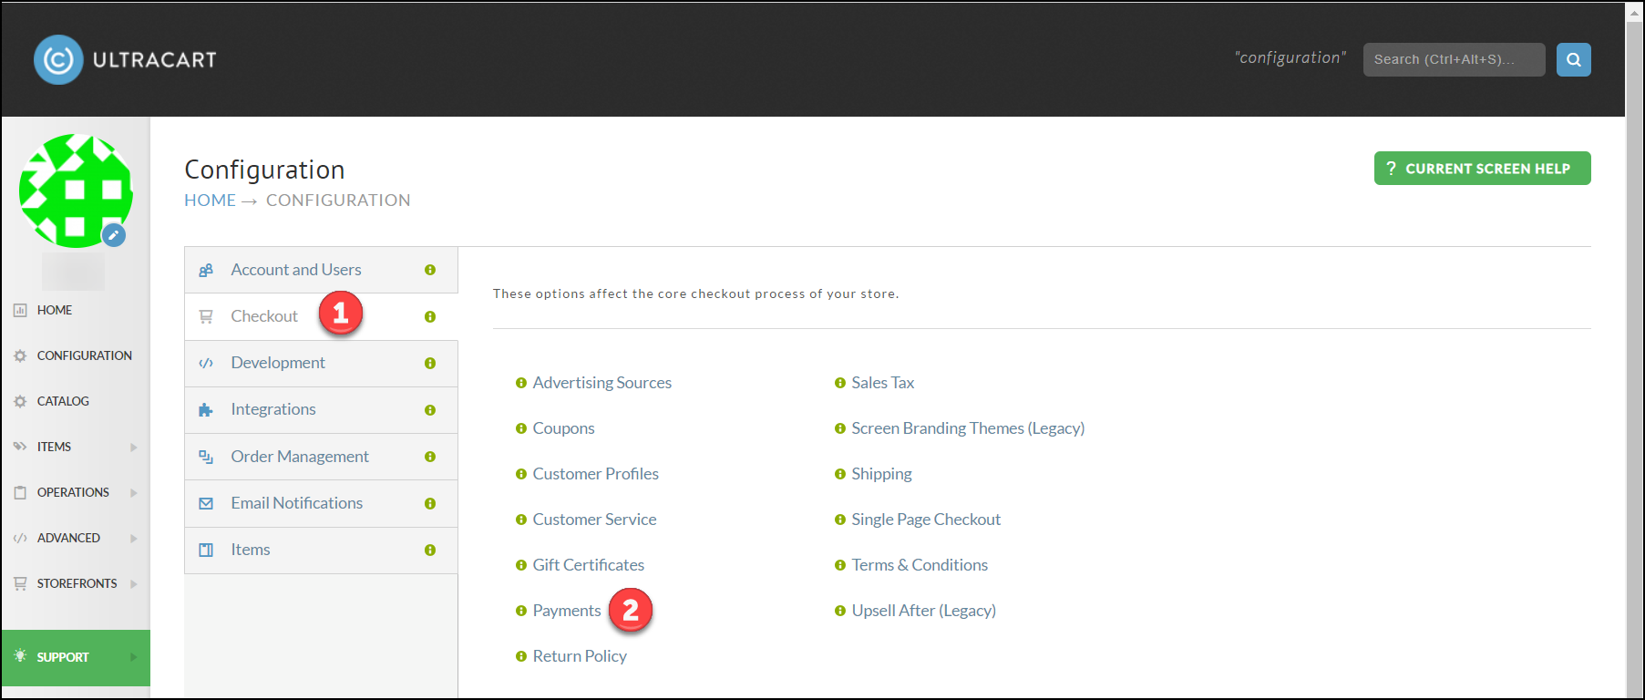1645x700 pixels.
Task: Expand the Operations sidebar submenu arrow
Action: coord(134,492)
